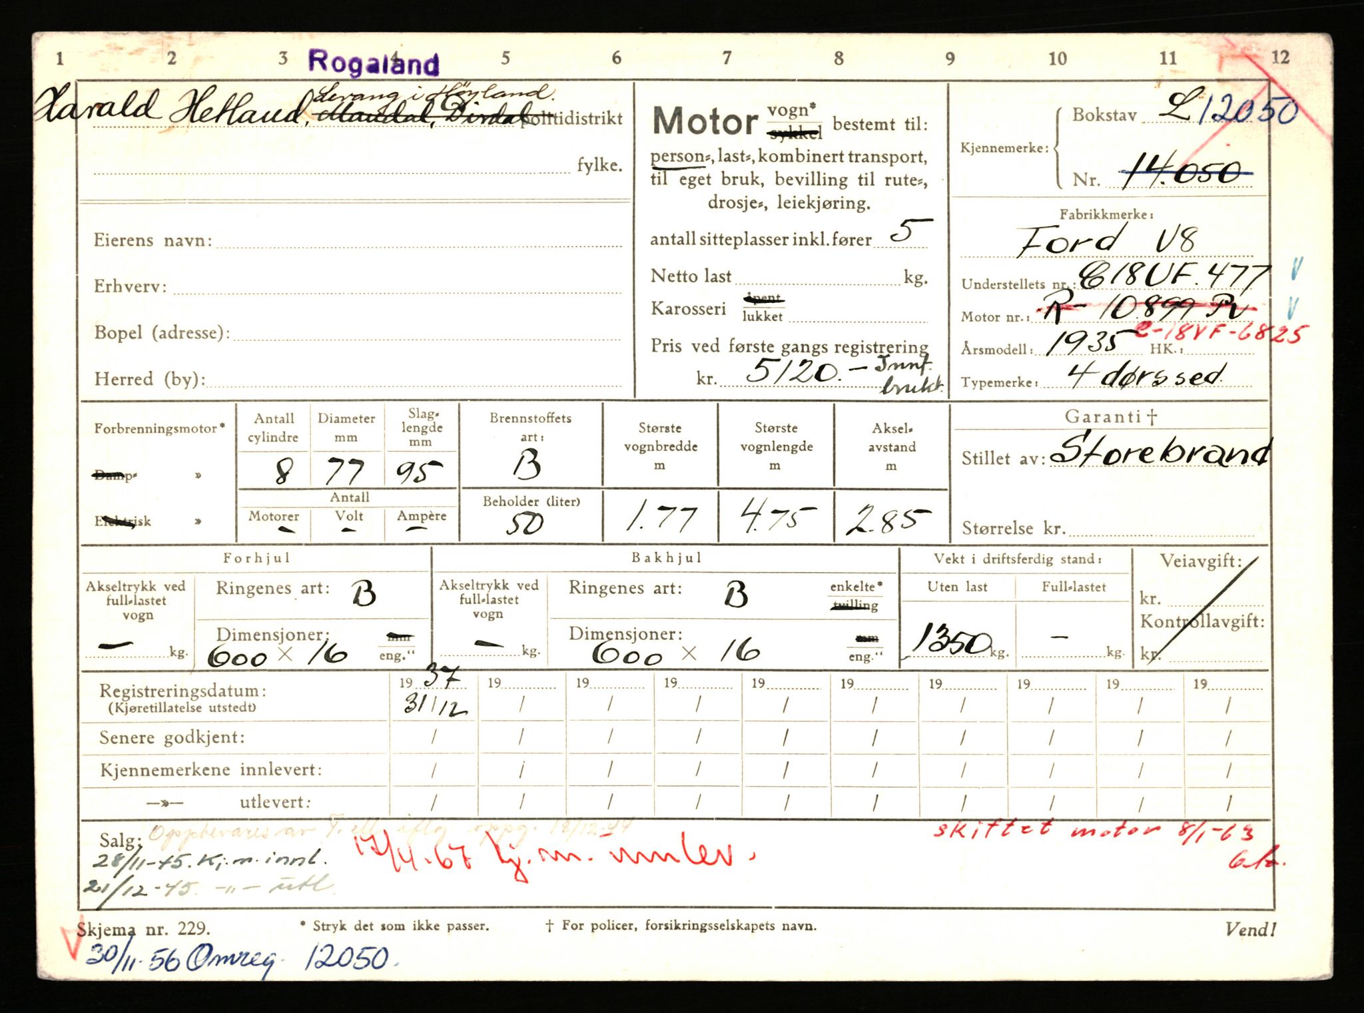Click the Garanti heading
This screenshot has width=1364, height=1013.
pos(1110,416)
